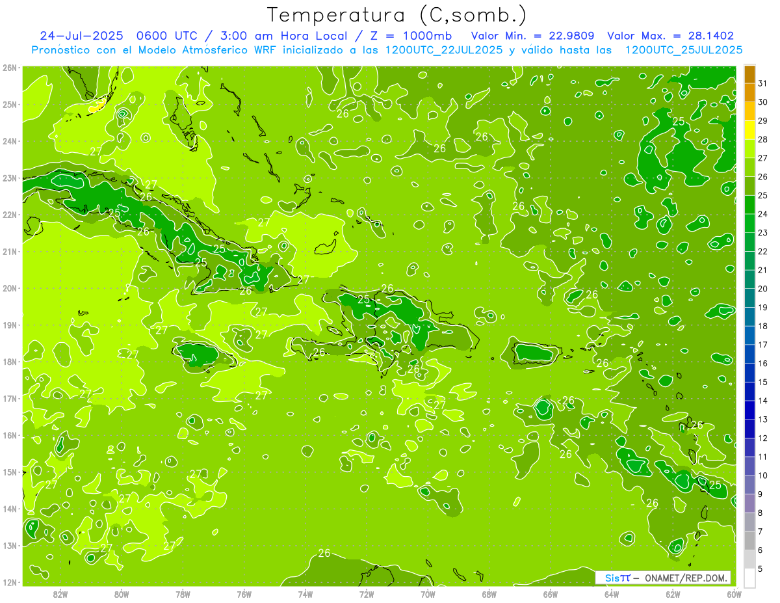Click the orange swatch between 29 and 30
The image size is (780, 603).
pos(750,111)
